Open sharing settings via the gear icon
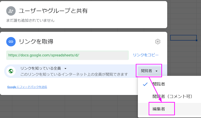 click(x=158, y=41)
